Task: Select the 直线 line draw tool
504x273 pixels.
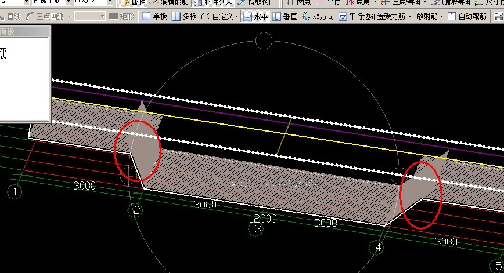Action: click(10, 16)
